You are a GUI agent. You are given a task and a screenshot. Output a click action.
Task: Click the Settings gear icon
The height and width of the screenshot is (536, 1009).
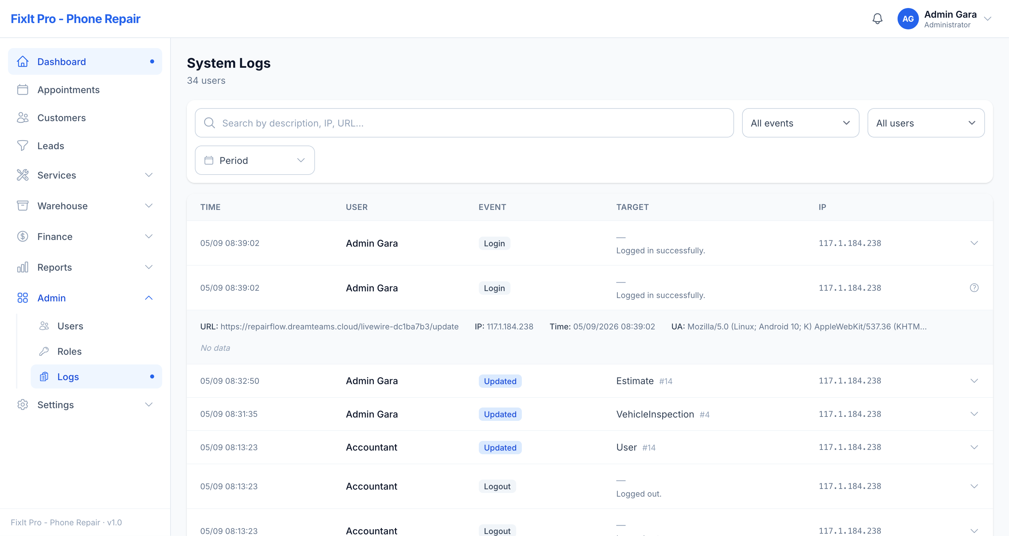(23, 405)
